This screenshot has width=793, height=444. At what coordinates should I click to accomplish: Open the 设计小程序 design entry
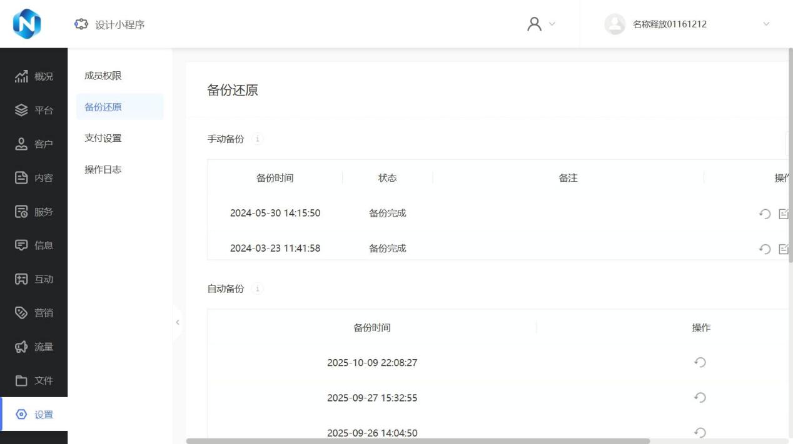pos(109,24)
